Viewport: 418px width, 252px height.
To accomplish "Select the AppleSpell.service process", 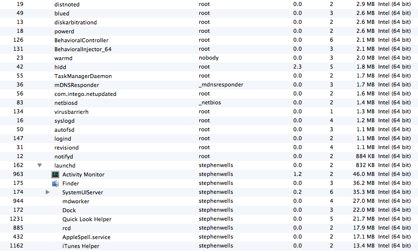I will 209,237.
